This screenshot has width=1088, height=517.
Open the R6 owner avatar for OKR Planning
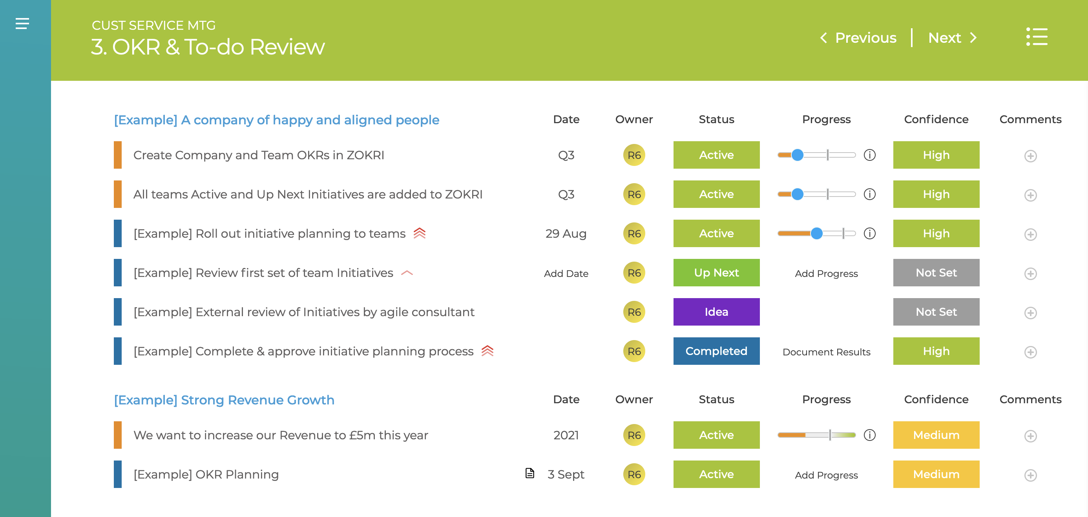click(633, 474)
